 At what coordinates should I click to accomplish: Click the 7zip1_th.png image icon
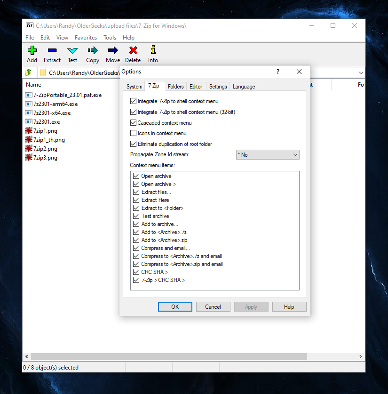tap(29, 140)
